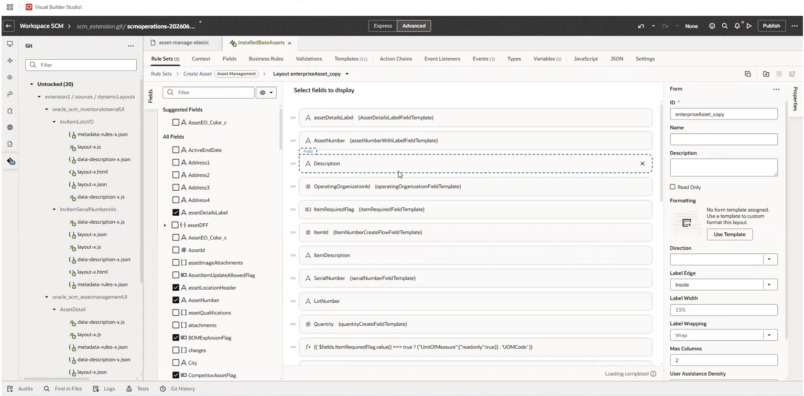Open the Label Edge dropdown
Screen dimensions: 804x396
tap(770, 285)
